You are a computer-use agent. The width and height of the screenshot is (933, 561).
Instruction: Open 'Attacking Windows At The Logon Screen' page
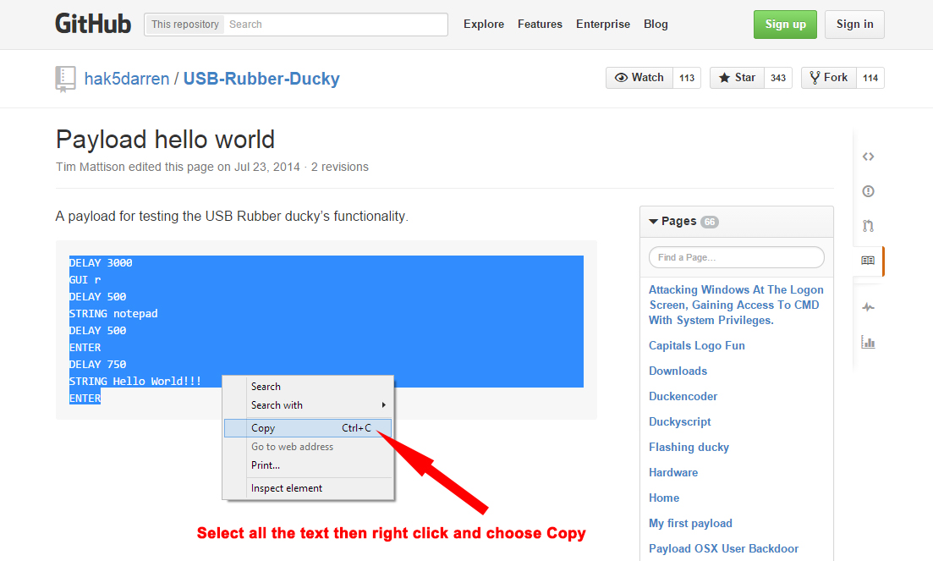click(x=736, y=305)
